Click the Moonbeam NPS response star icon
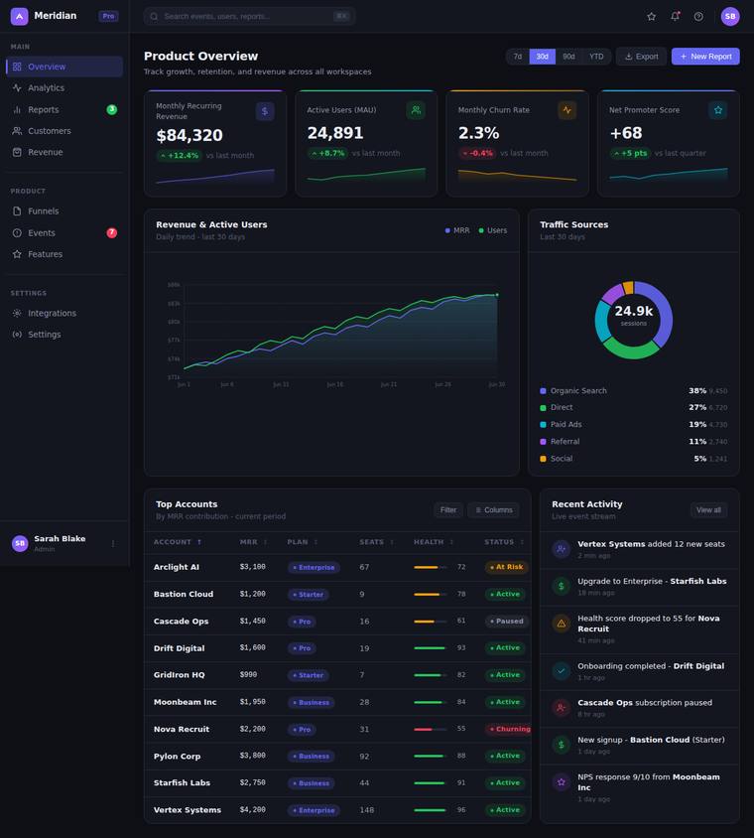This screenshot has height=838, width=754. pos(562,781)
